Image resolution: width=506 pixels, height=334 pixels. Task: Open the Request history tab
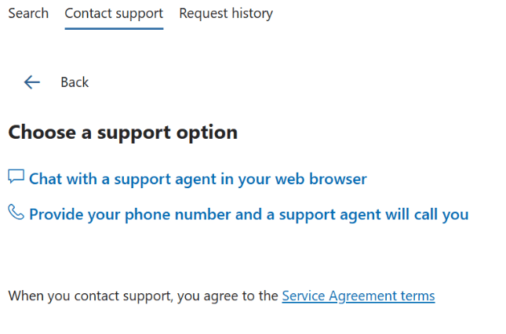point(226,13)
